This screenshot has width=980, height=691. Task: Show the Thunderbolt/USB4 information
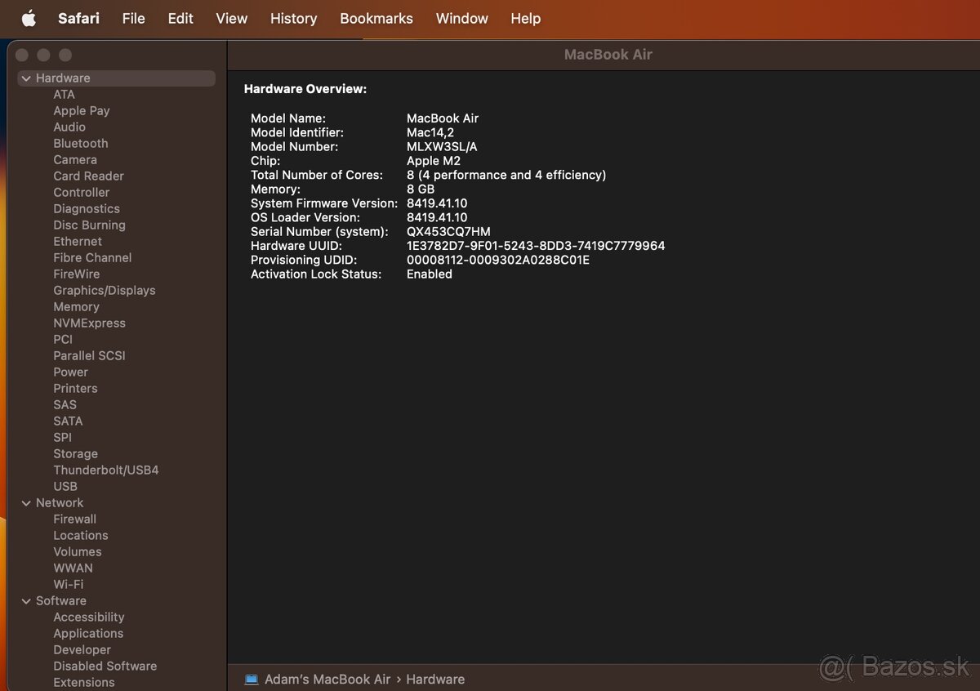[x=105, y=470]
